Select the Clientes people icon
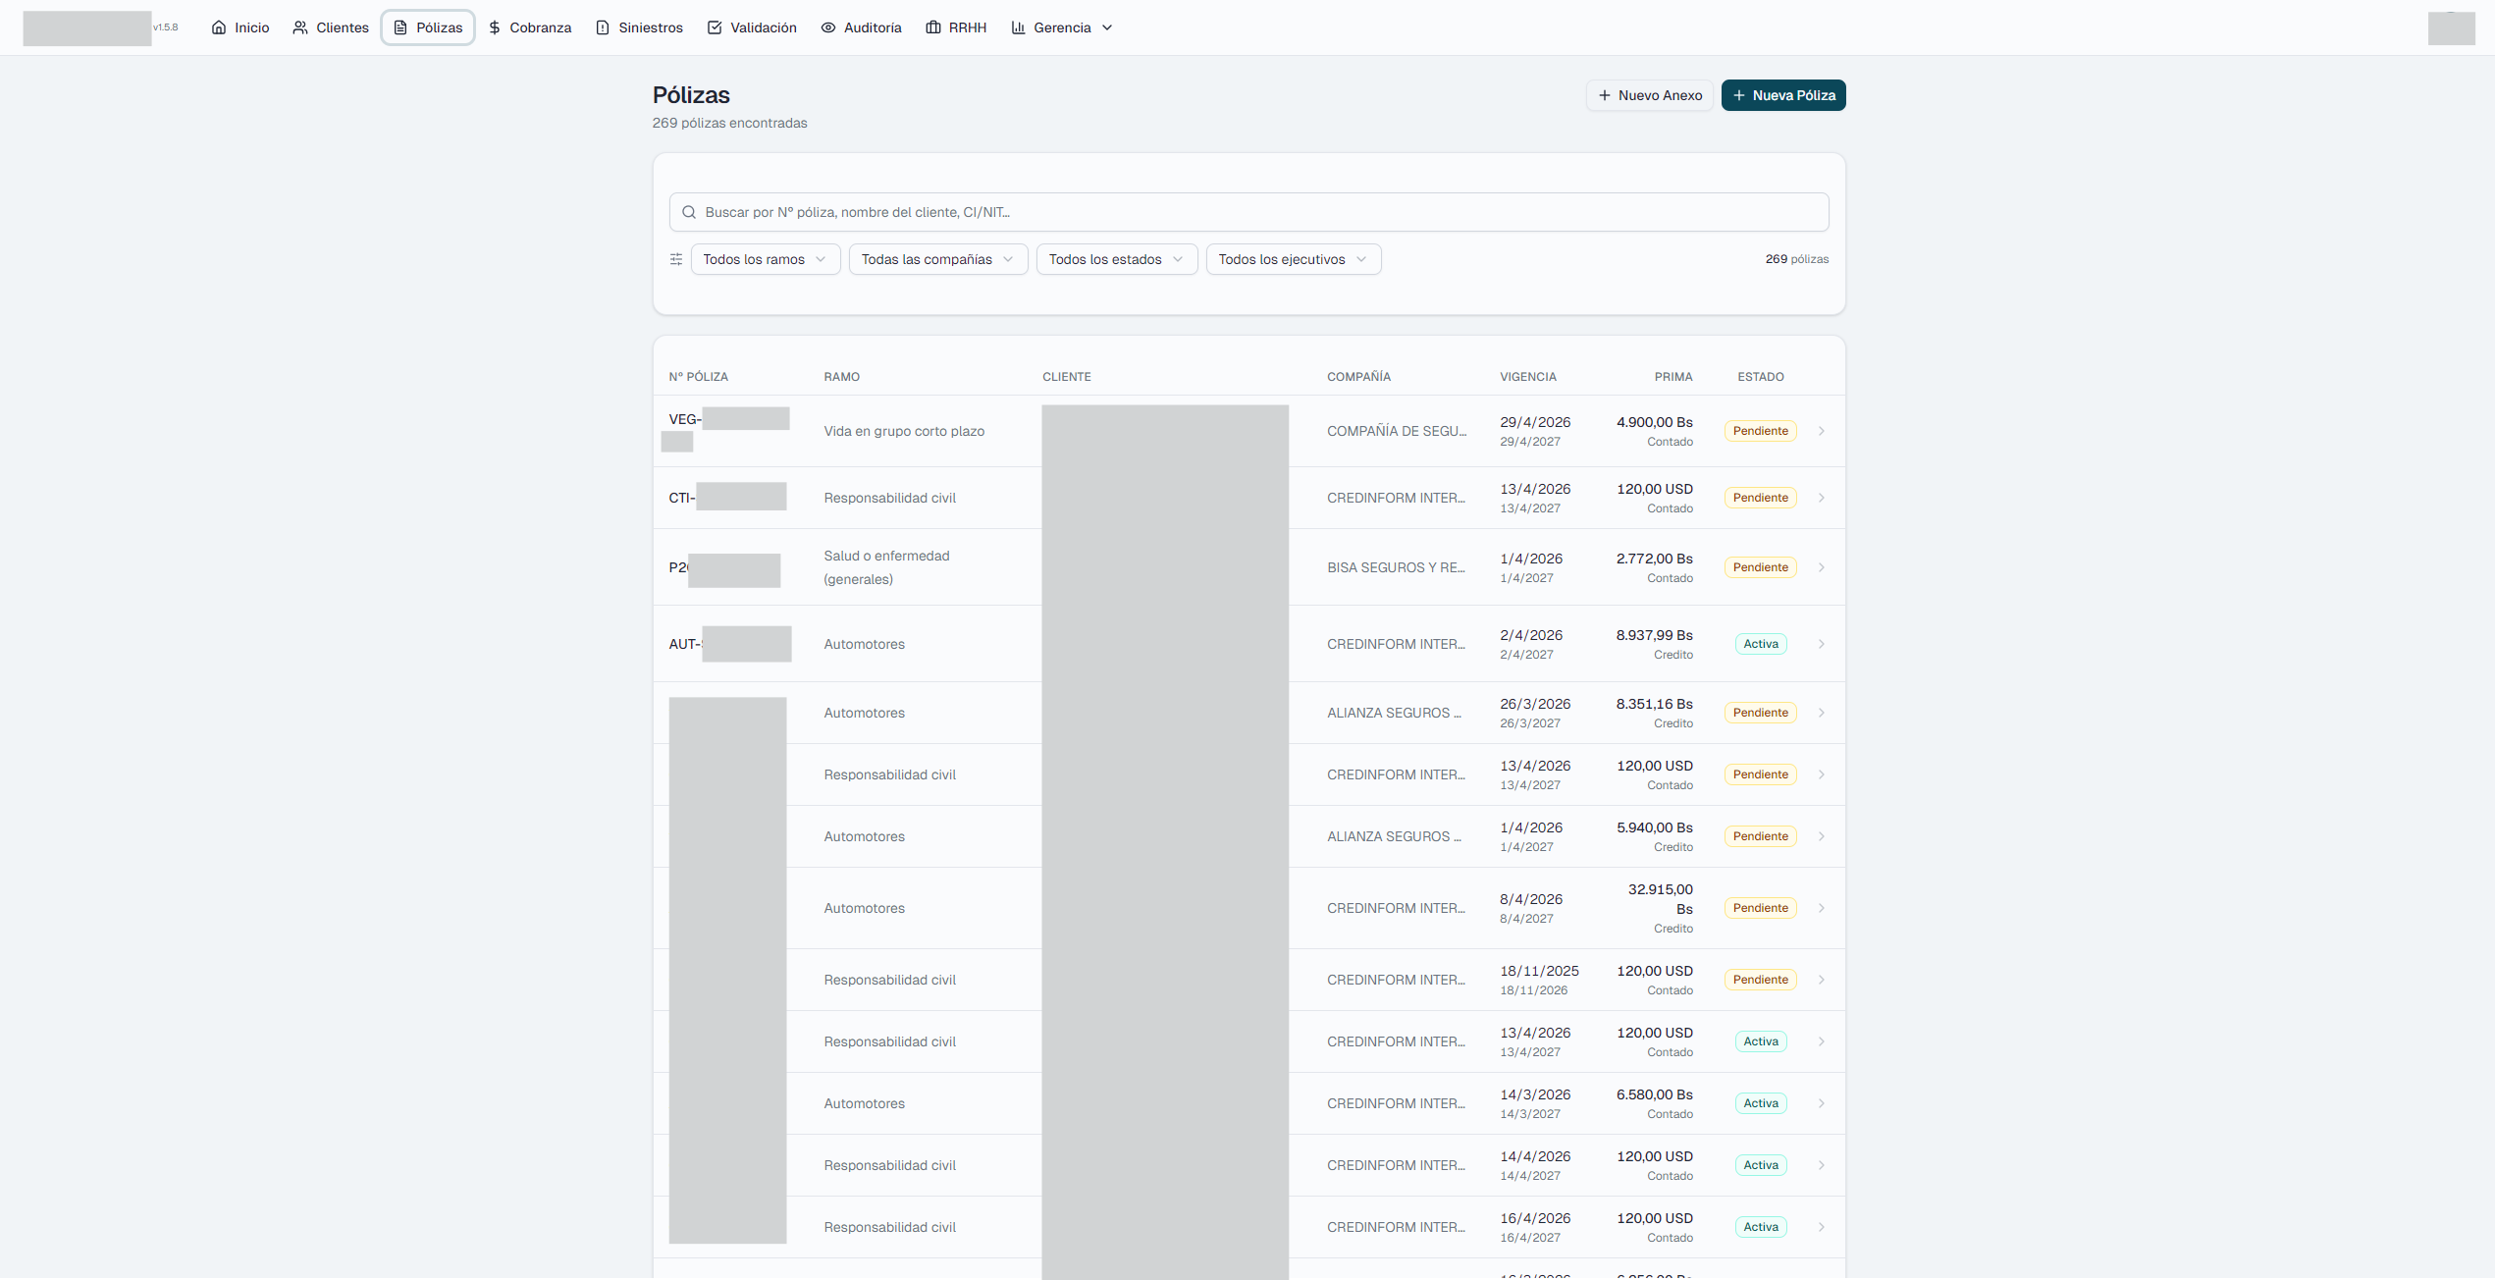The height and width of the screenshot is (1280, 2495). tap(298, 27)
